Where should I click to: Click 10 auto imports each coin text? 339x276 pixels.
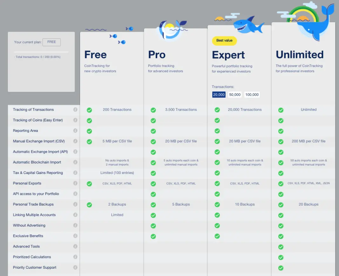click(x=245, y=162)
